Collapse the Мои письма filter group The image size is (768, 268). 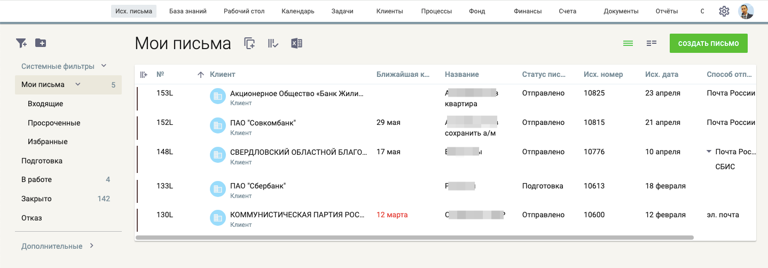[78, 84]
